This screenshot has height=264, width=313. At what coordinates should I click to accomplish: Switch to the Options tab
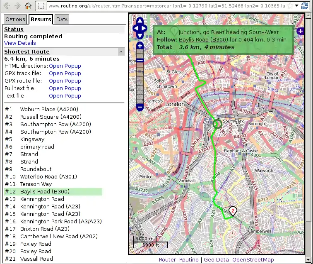click(15, 20)
